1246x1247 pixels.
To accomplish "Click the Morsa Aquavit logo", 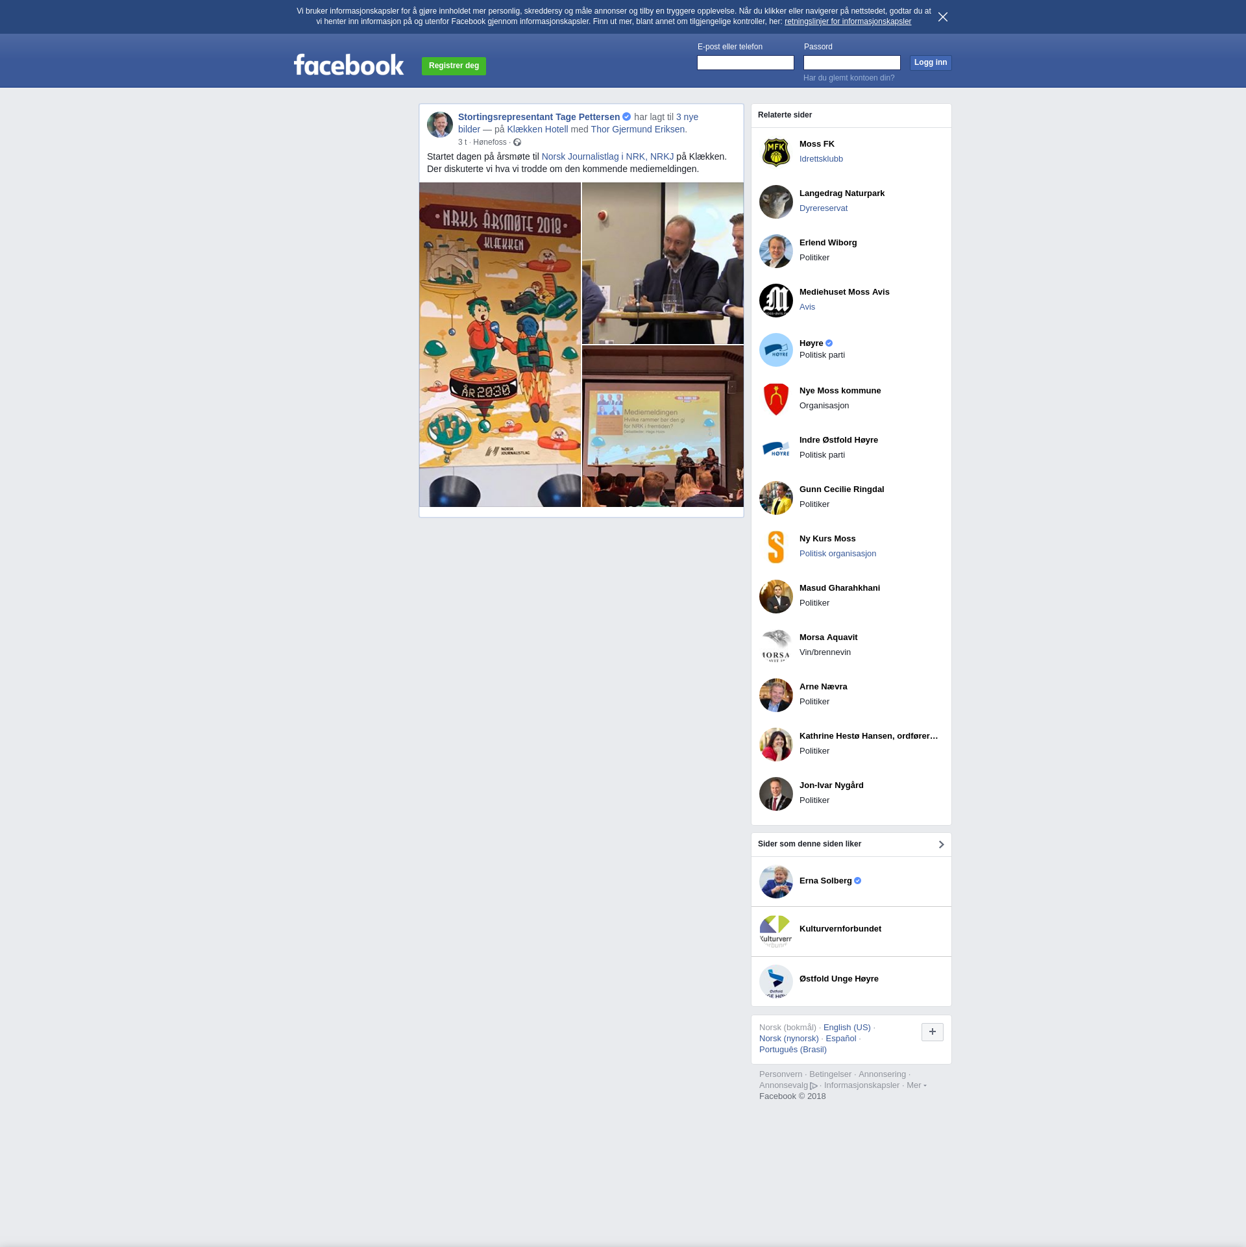I will click(x=776, y=646).
